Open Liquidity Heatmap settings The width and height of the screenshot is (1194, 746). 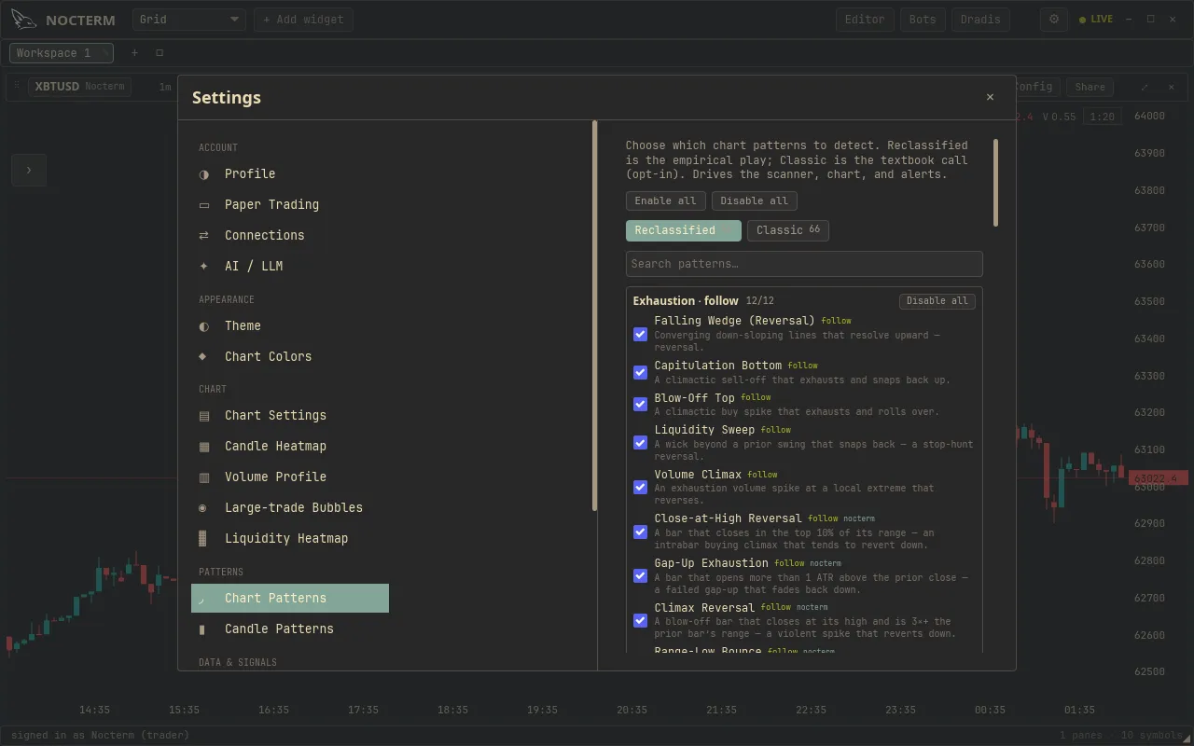[290, 538]
